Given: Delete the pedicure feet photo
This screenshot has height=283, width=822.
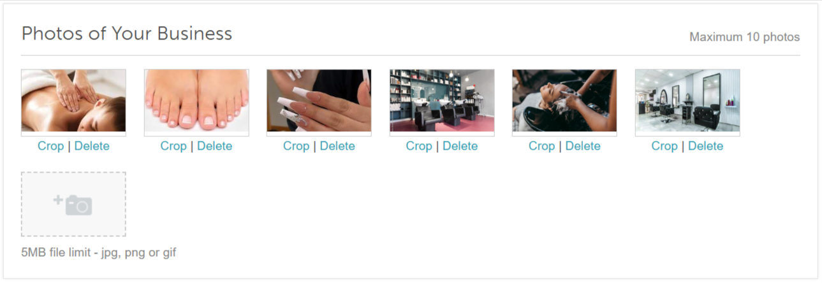Looking at the screenshot, I should click(x=214, y=146).
